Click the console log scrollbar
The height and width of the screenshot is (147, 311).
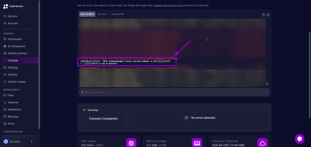tap(267, 84)
